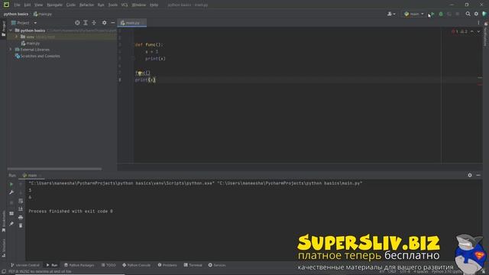
Task: Click Restore Layout icon in Run panel
Action: point(11,214)
